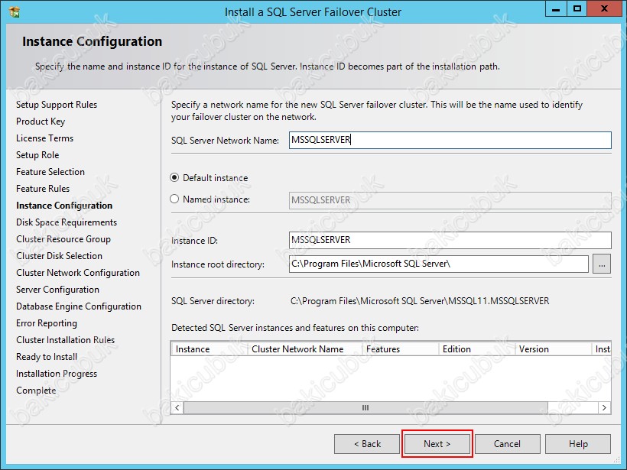Select Cluster Installation Rules step in sidebar
Image resolution: width=627 pixels, height=470 pixels.
(65, 340)
